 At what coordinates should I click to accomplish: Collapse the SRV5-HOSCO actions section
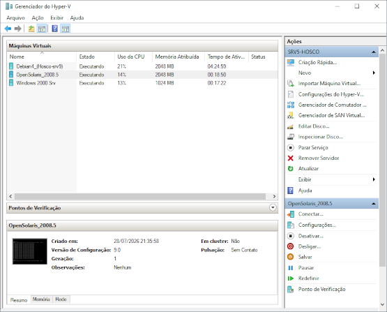pyautogui.click(x=374, y=52)
